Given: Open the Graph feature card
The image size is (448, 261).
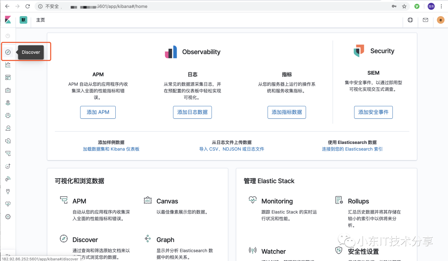Looking at the screenshot, I should (180, 247).
